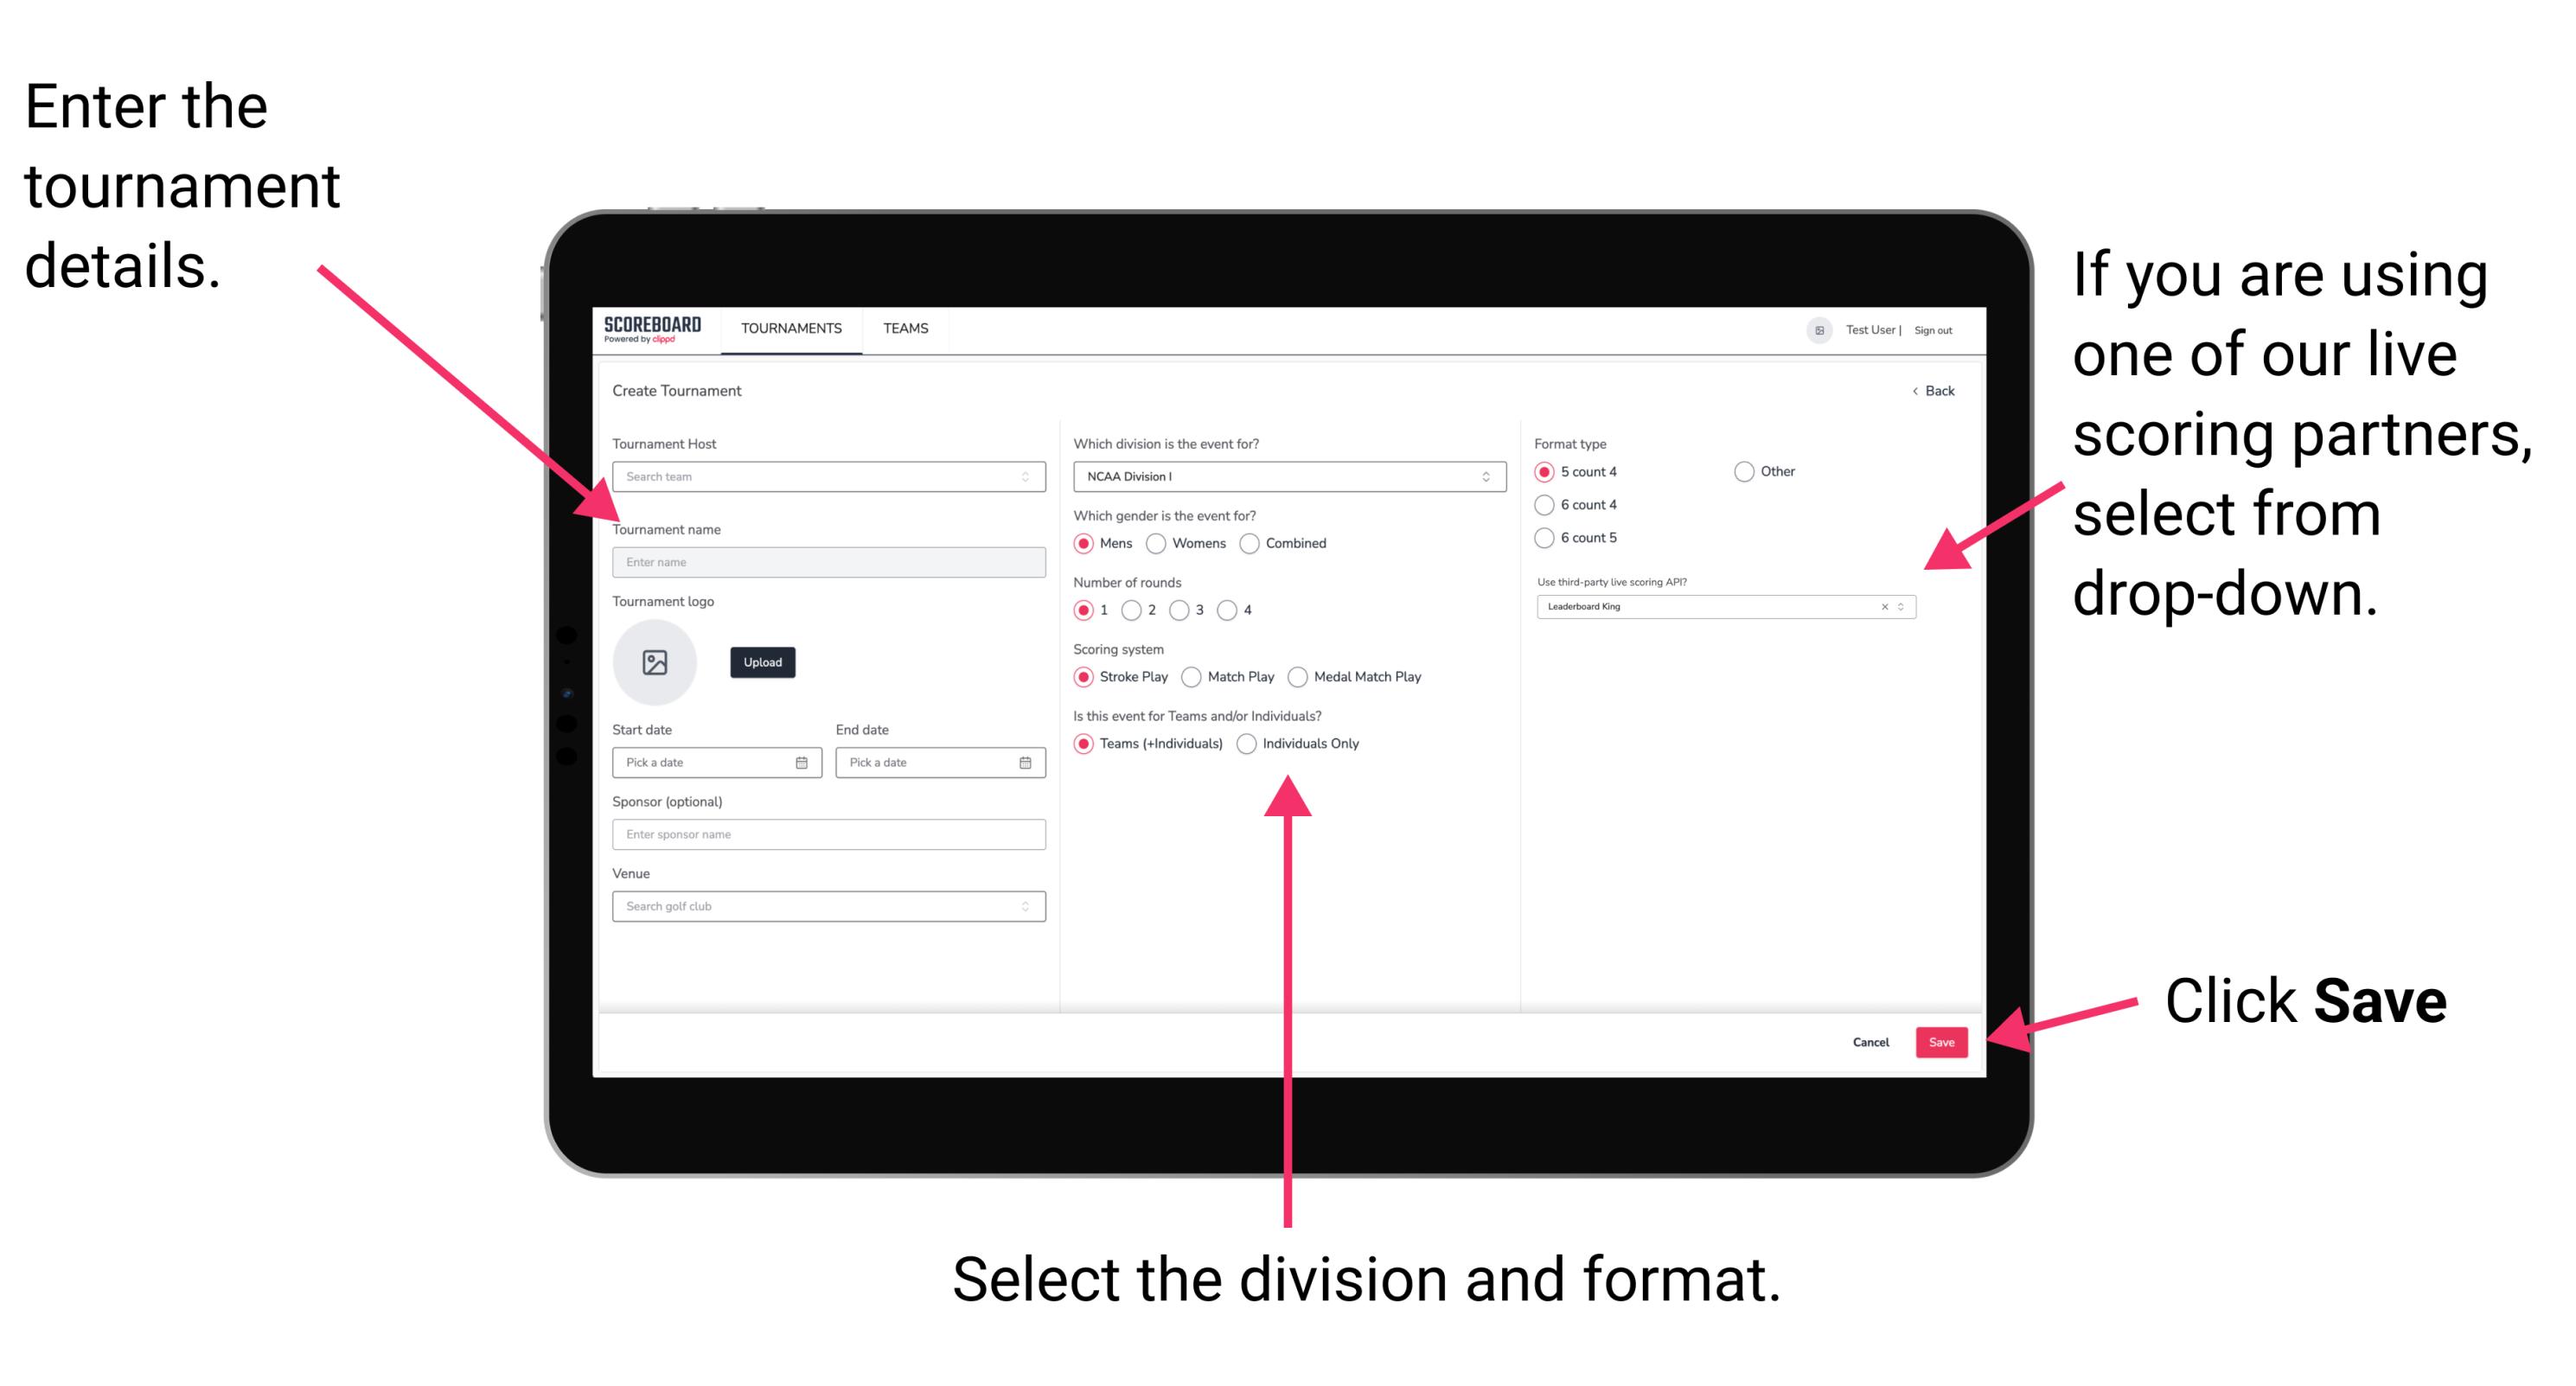Screen dimensions: 2576x1386
Task: Click the image placeholder icon for logo
Action: point(657,662)
